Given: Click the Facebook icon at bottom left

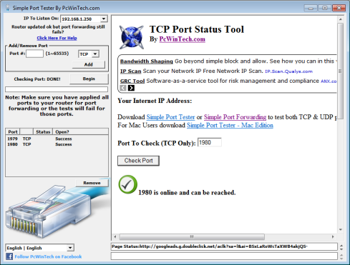Looking at the screenshot, I should tap(9, 256).
